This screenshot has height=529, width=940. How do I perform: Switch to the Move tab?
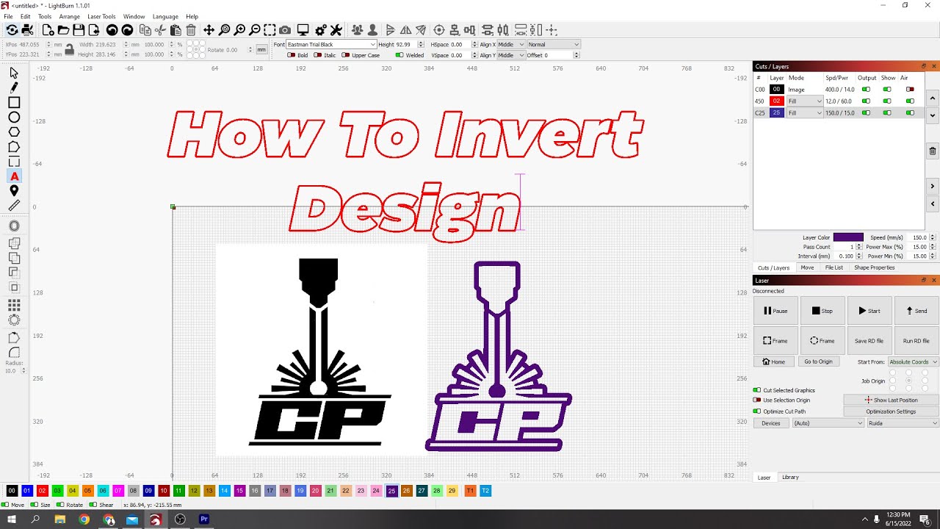[807, 267]
